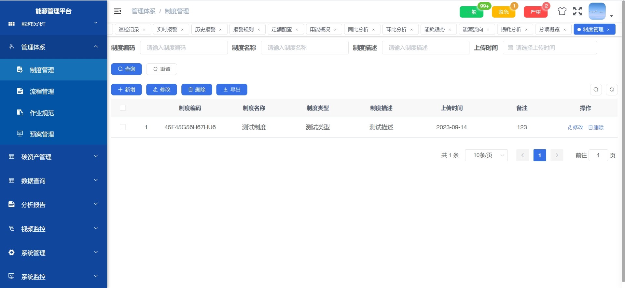Collapse the 管理体系 menu

pyautogui.click(x=53, y=47)
